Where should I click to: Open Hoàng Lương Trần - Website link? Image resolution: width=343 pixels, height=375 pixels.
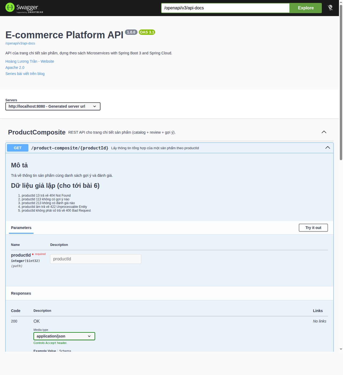(x=30, y=61)
